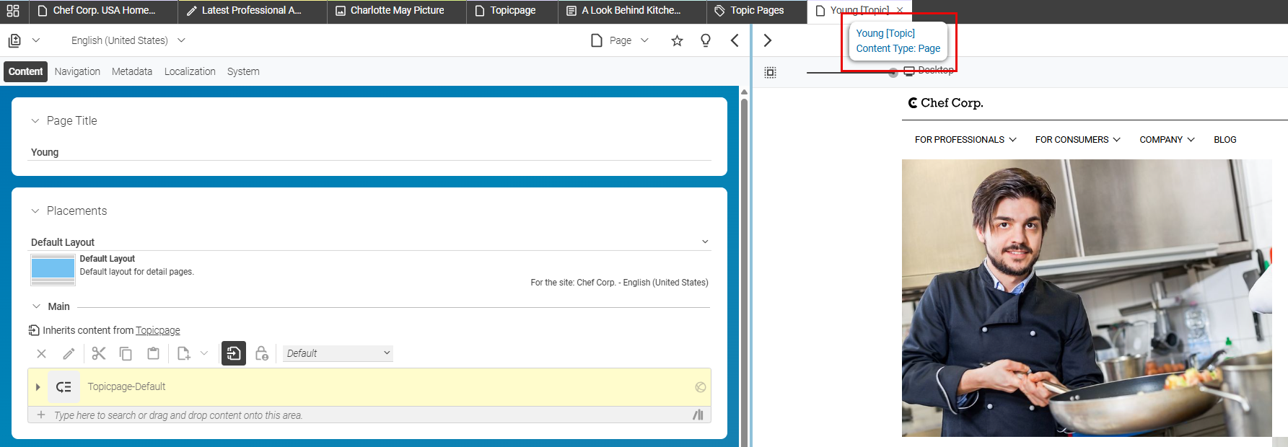Select the Content form tab

(25, 71)
